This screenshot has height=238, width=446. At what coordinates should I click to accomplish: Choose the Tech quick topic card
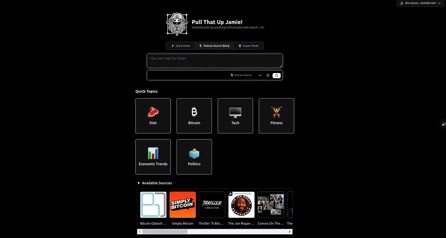point(235,116)
